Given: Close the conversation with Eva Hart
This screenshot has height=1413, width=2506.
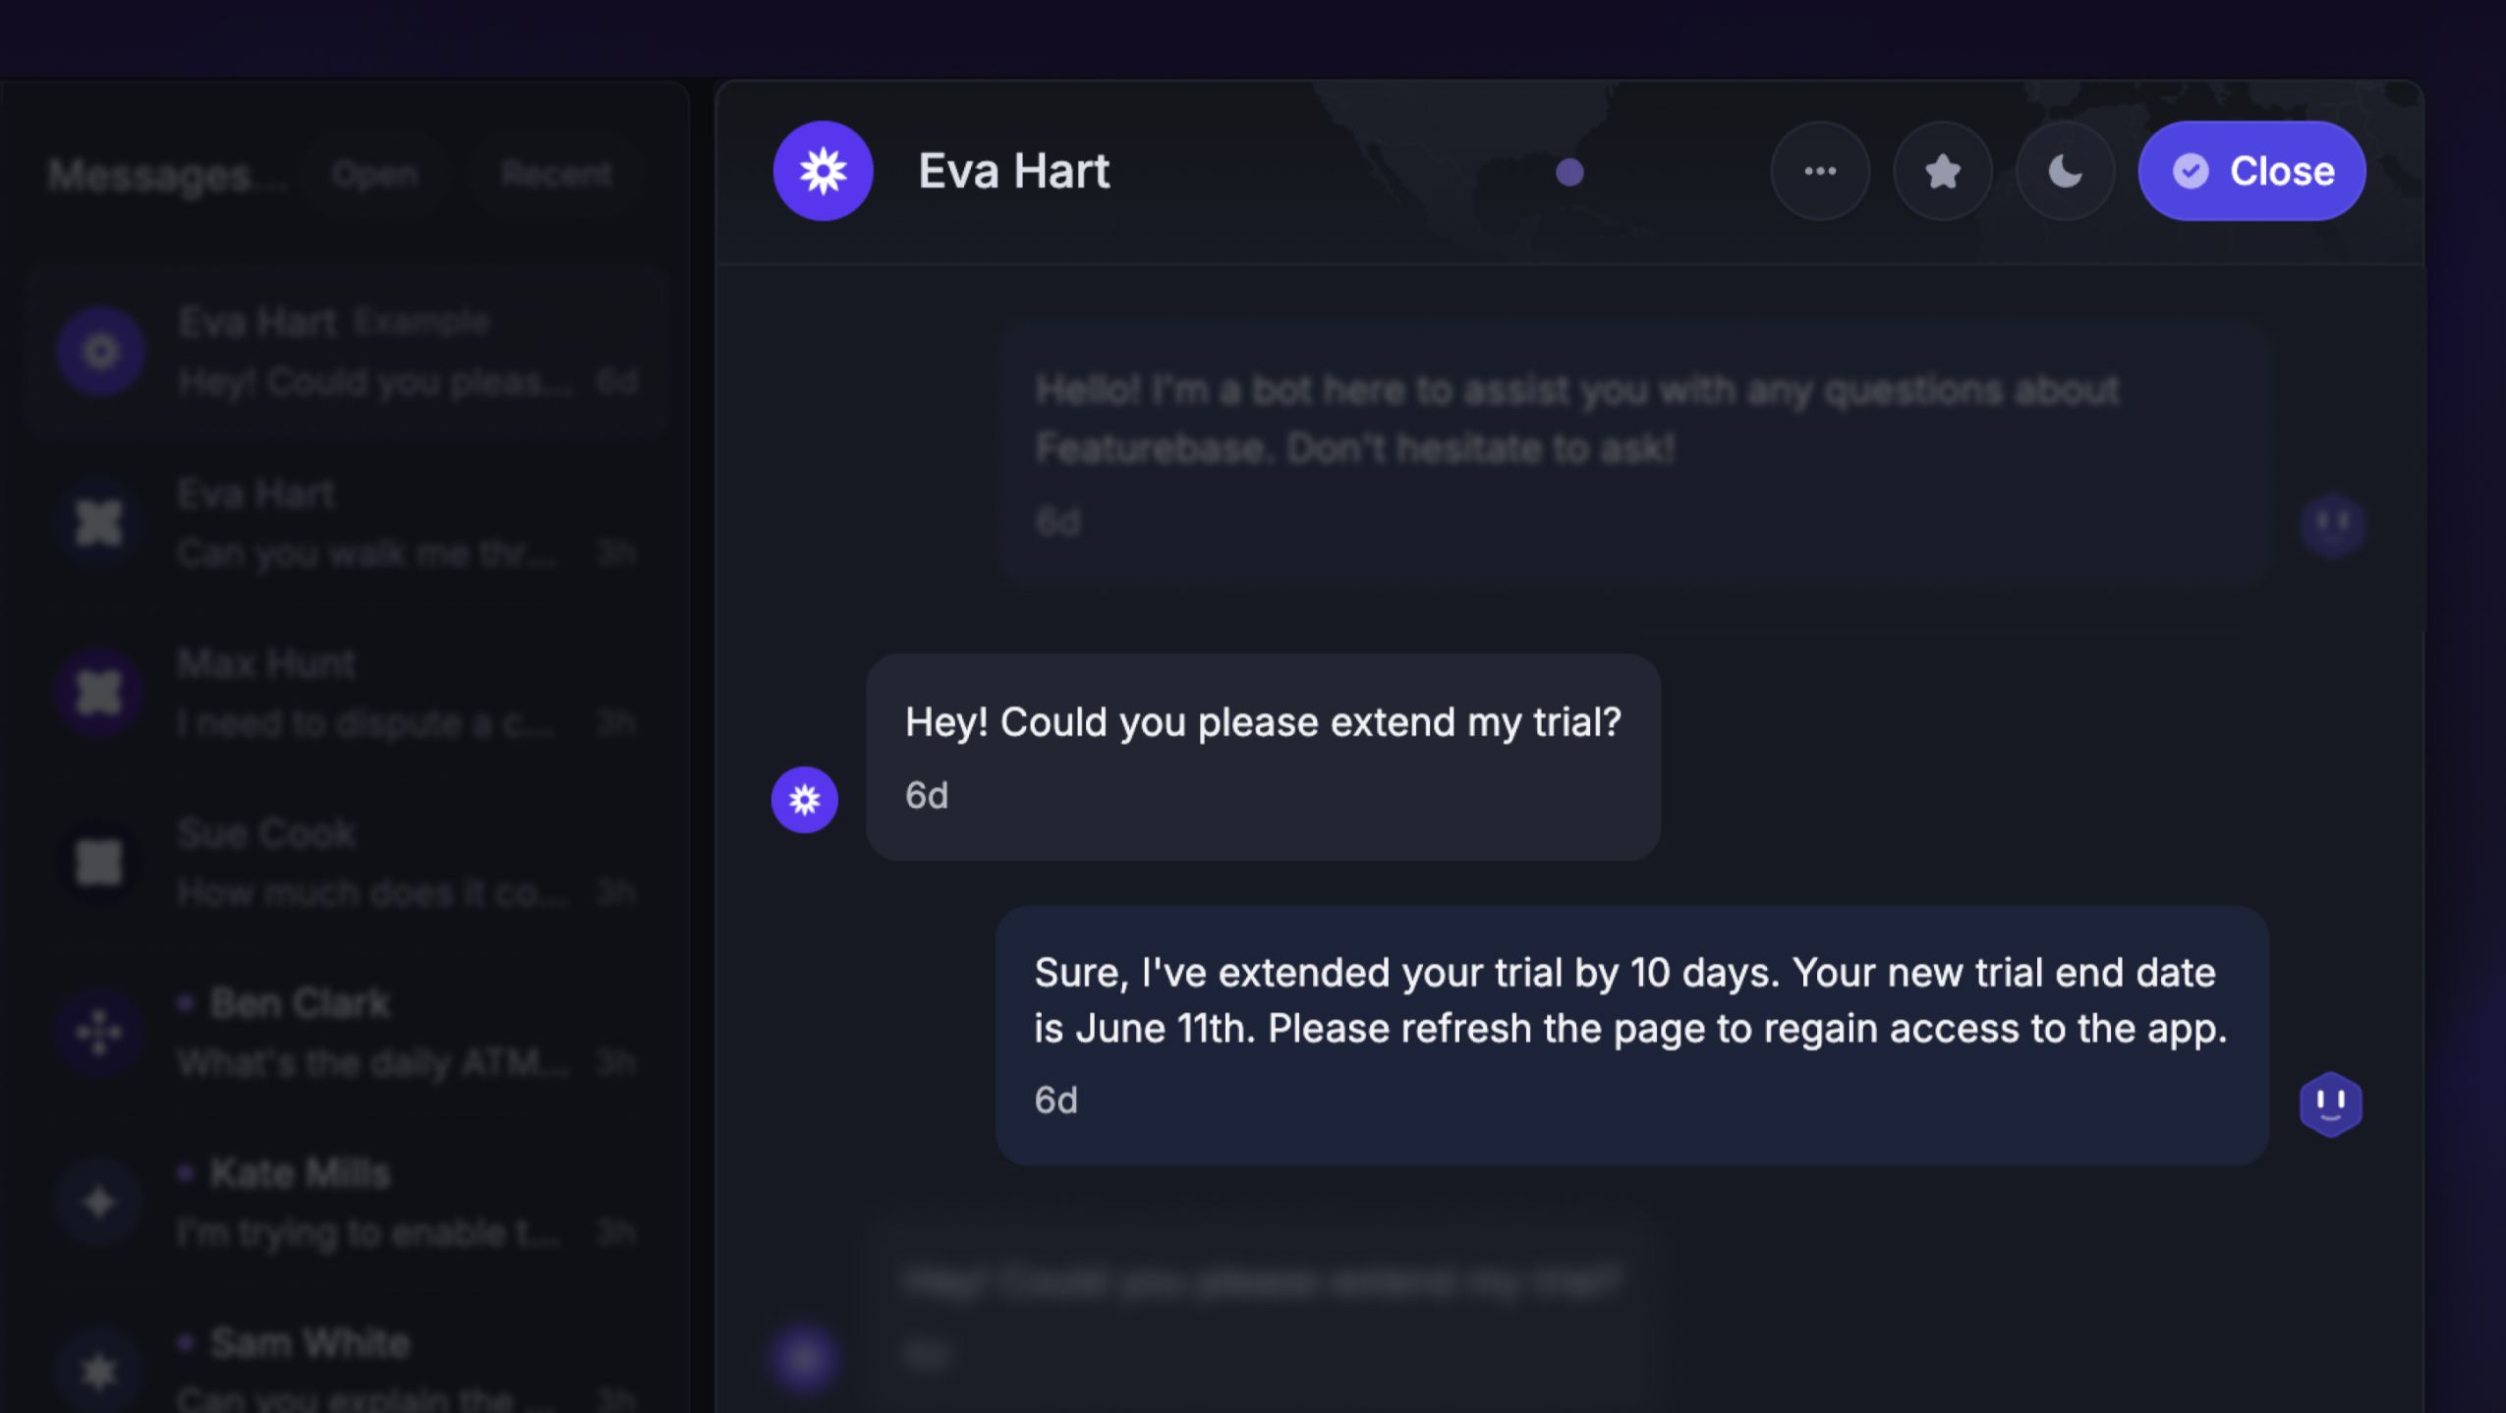Looking at the screenshot, I should [x=2251, y=171].
